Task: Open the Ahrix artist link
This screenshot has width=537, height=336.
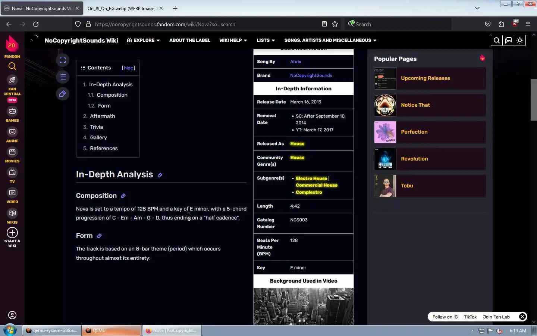Action: tap(295, 62)
